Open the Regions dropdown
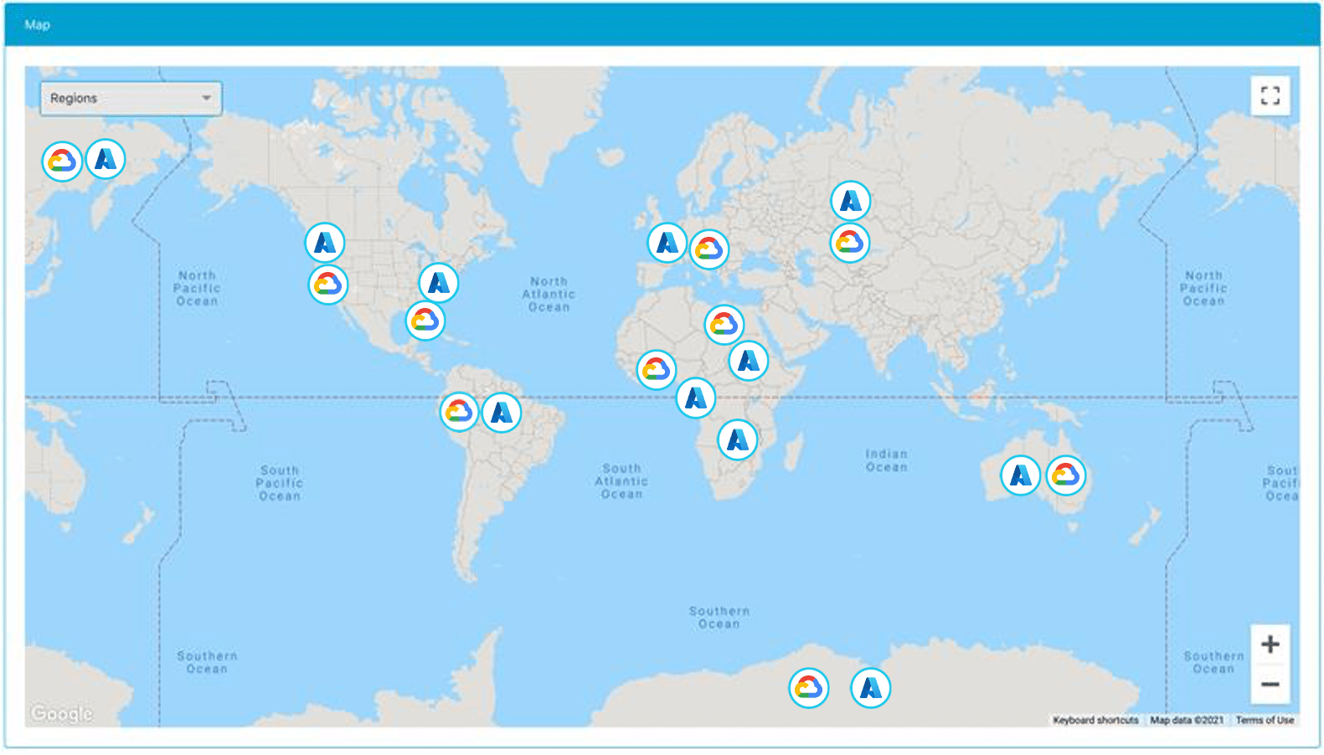 coord(131,98)
